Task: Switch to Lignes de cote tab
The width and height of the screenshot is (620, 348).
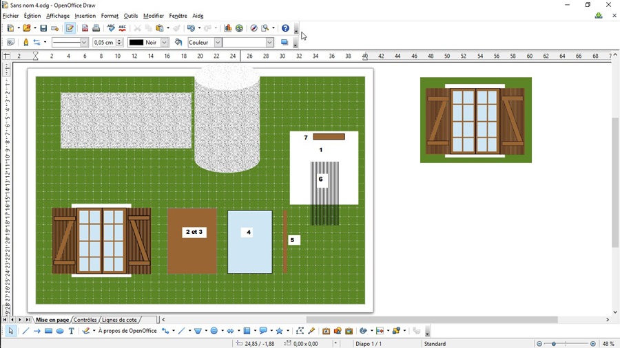Action: (119, 320)
